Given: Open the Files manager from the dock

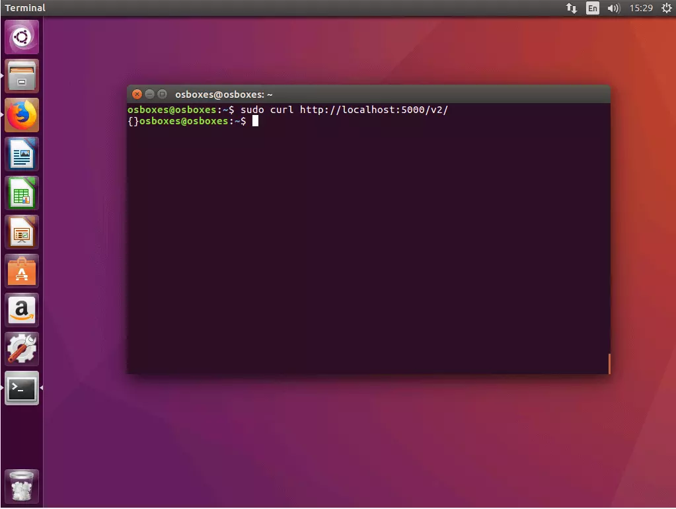Looking at the screenshot, I should (22, 77).
